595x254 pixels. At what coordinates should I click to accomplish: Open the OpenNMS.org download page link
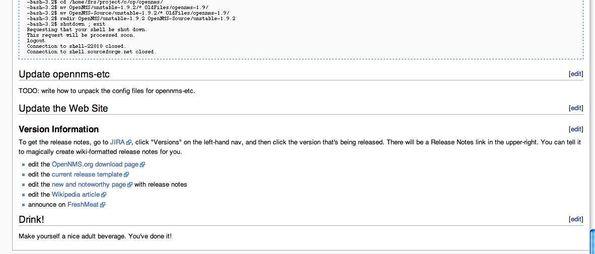pos(95,164)
